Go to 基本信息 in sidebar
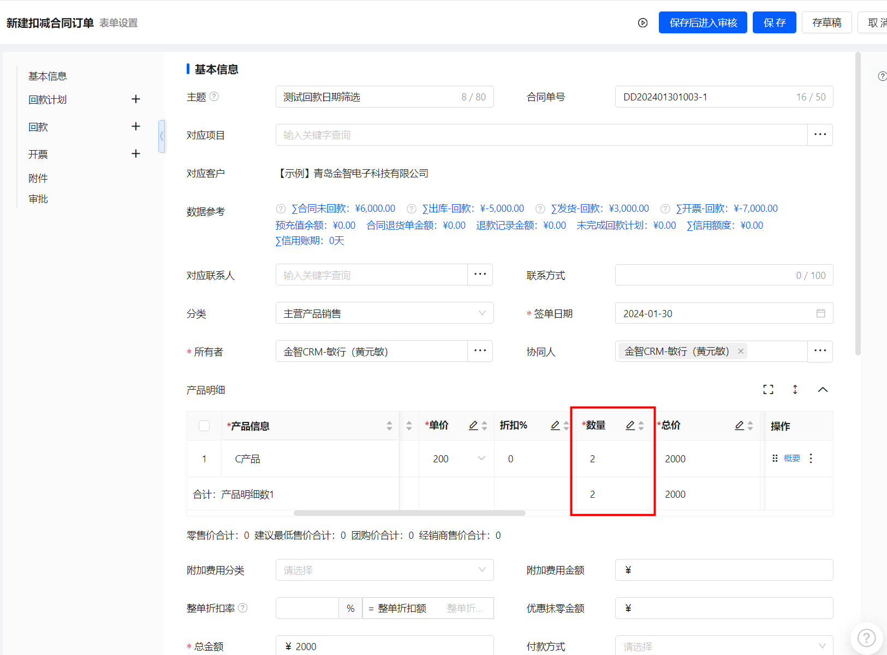Image resolution: width=887 pixels, height=655 pixels. [47, 76]
